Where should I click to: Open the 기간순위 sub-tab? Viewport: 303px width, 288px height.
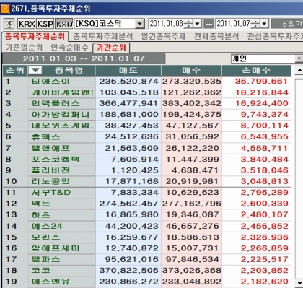tap(111, 48)
